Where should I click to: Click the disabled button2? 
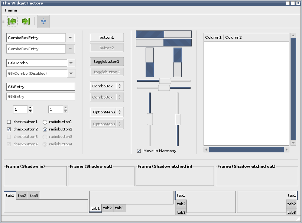click(x=107, y=48)
